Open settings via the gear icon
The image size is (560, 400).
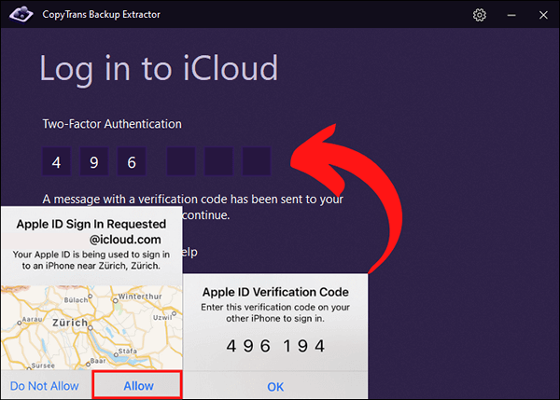click(x=480, y=15)
